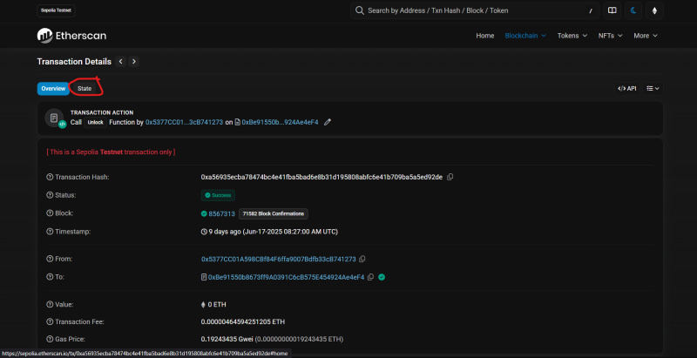This screenshot has width=697, height=358.
Task: Click the Timestamp help icon
Action: click(50, 232)
